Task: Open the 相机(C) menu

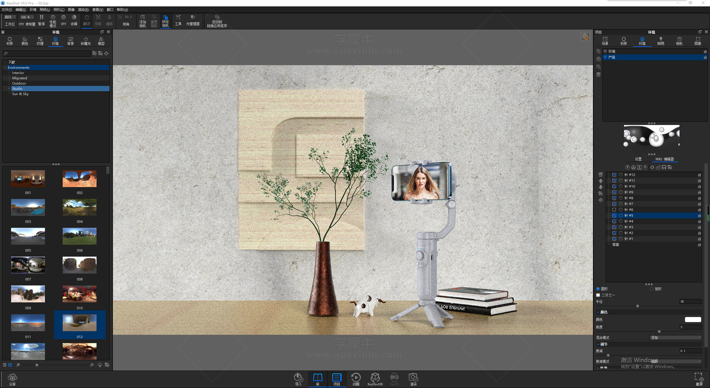Action: (59, 10)
